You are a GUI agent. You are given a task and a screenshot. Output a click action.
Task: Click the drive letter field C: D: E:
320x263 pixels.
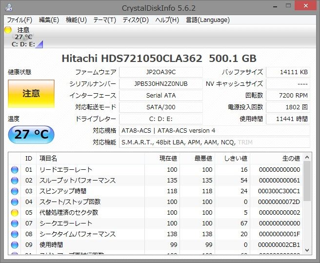click(161, 119)
